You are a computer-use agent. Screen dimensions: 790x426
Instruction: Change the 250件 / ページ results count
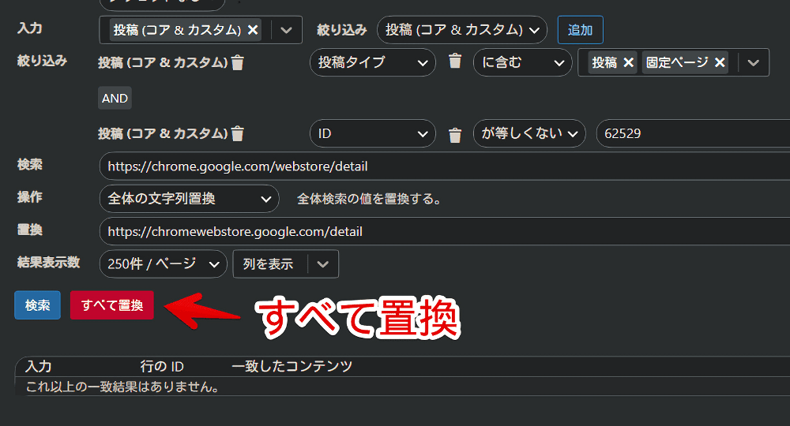click(x=163, y=264)
